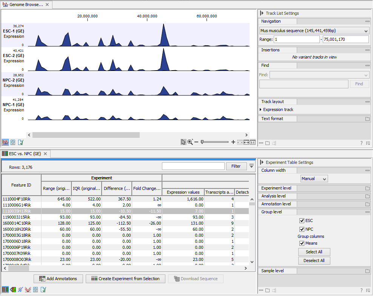The width and height of the screenshot is (373, 296).
Task: Click the filter options icon beside Filter
Action: point(252,166)
